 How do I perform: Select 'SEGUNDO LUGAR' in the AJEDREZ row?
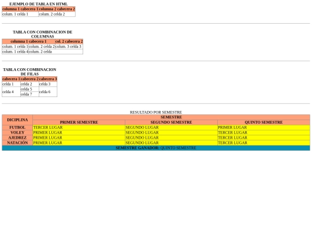pyautogui.click(x=172, y=138)
